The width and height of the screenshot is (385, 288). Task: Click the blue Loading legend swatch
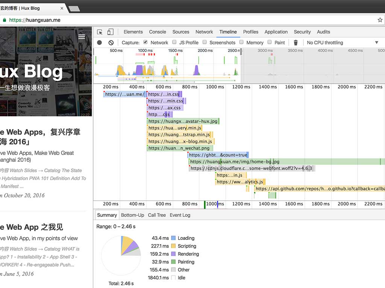point(173,238)
